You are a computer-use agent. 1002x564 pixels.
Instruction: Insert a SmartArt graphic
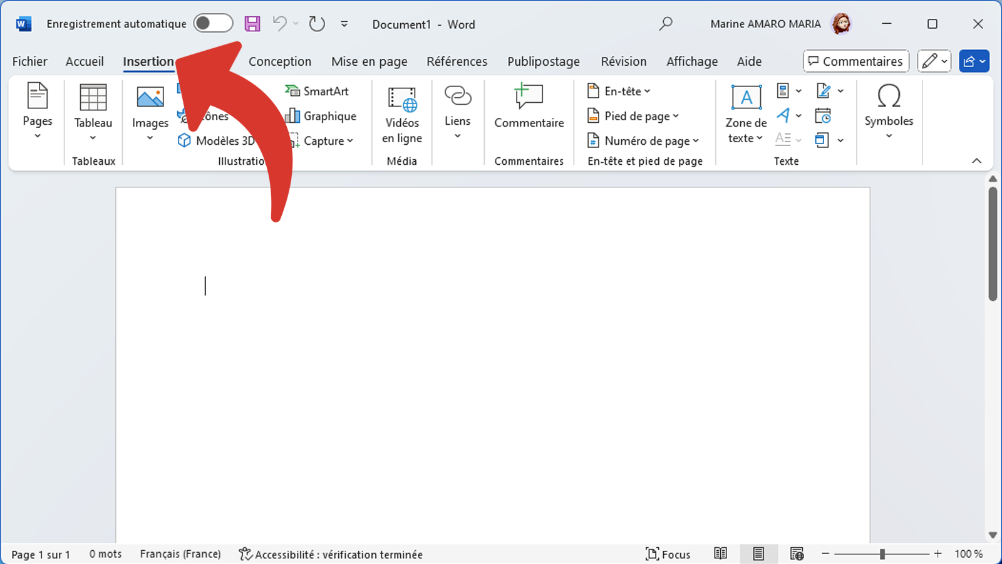click(x=318, y=91)
